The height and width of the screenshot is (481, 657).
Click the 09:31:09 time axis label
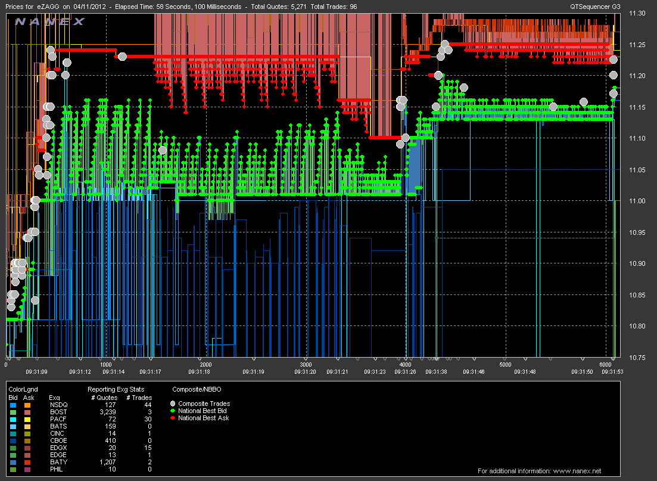(x=36, y=371)
